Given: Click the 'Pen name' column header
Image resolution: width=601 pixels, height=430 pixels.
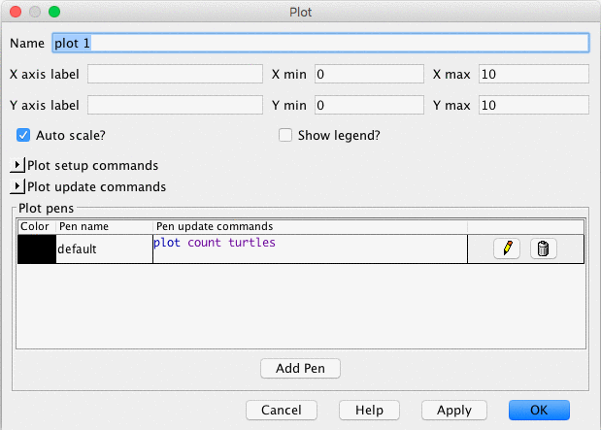Looking at the screenshot, I should tap(104, 226).
